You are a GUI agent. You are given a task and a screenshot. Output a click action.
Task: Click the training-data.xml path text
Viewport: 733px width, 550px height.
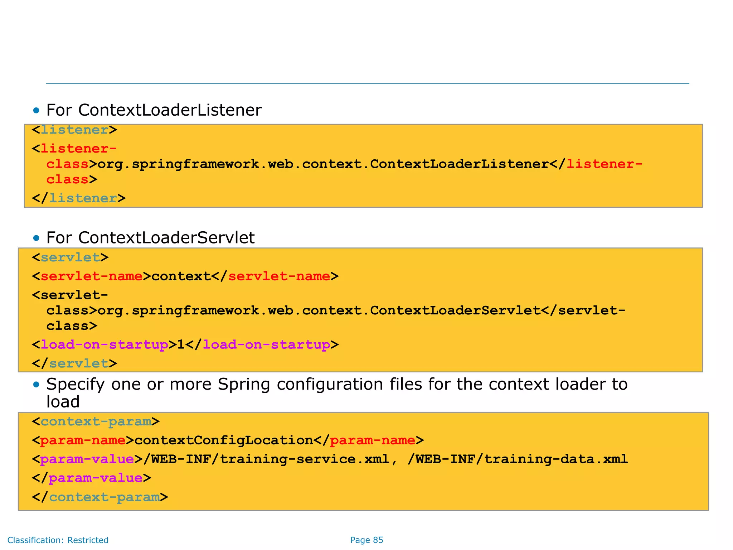[x=518, y=459]
